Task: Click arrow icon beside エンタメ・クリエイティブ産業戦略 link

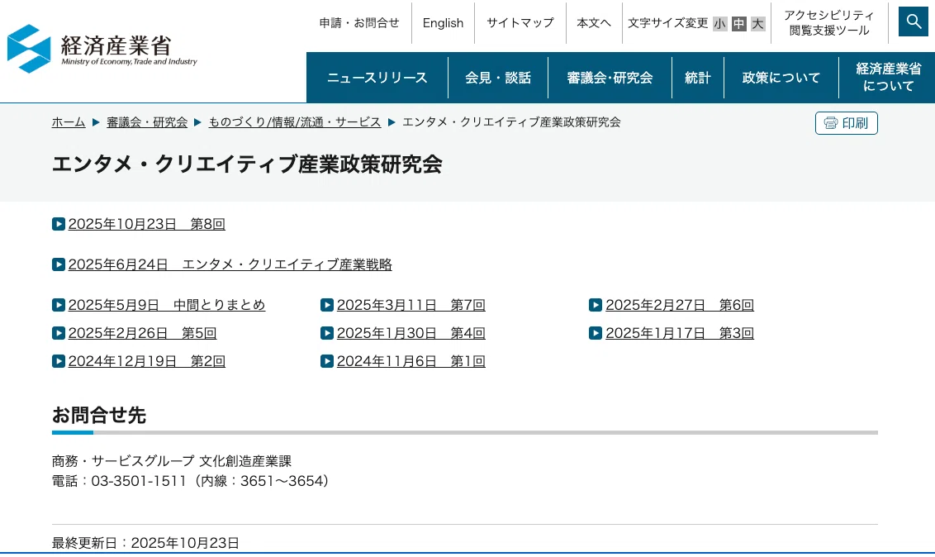Action: pyautogui.click(x=59, y=264)
